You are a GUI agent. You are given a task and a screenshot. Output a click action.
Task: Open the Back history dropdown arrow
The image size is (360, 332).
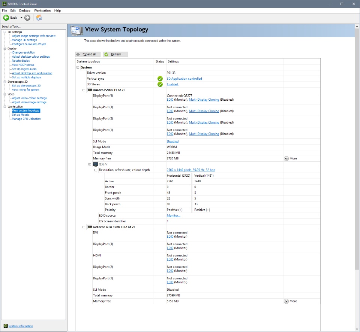click(21, 18)
